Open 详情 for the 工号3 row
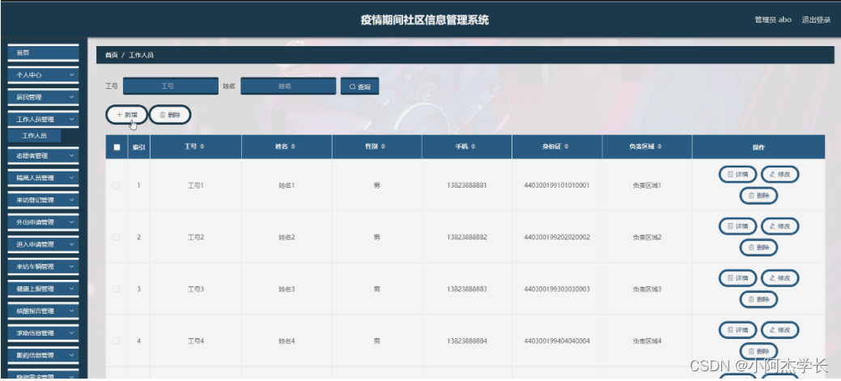 point(737,278)
